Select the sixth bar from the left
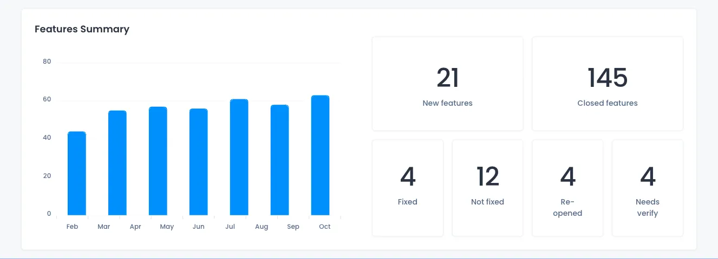 [x=279, y=160]
